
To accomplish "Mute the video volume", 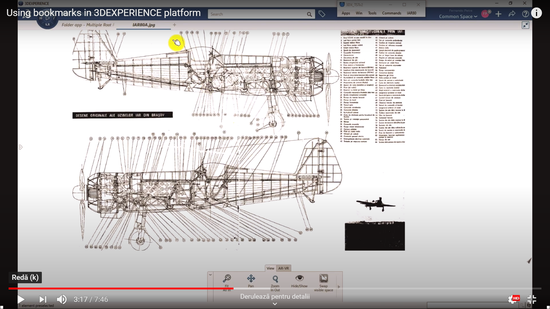I will coord(62,299).
